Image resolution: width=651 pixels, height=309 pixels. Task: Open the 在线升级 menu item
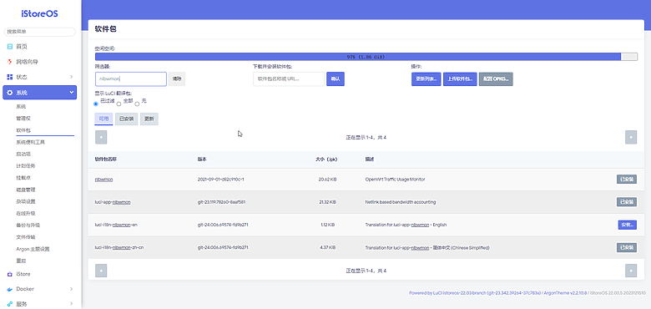tap(26, 214)
